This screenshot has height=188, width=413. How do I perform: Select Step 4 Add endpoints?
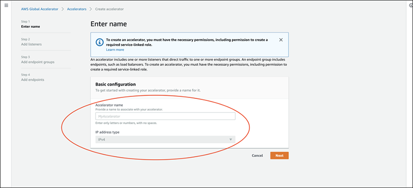click(x=33, y=80)
